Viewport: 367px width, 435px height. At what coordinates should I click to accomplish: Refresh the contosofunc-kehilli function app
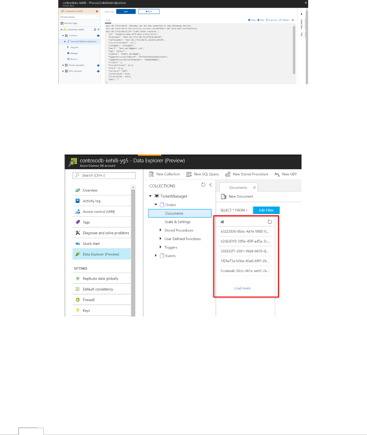(x=95, y=29)
